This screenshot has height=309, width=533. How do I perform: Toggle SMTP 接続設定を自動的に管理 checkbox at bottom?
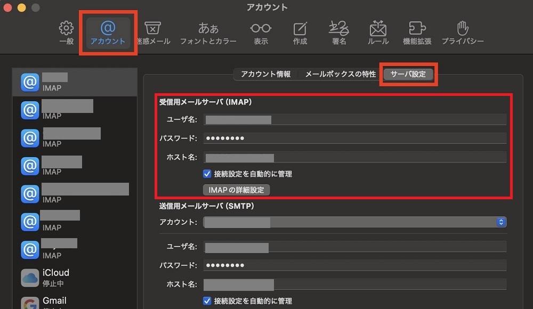[207, 301]
